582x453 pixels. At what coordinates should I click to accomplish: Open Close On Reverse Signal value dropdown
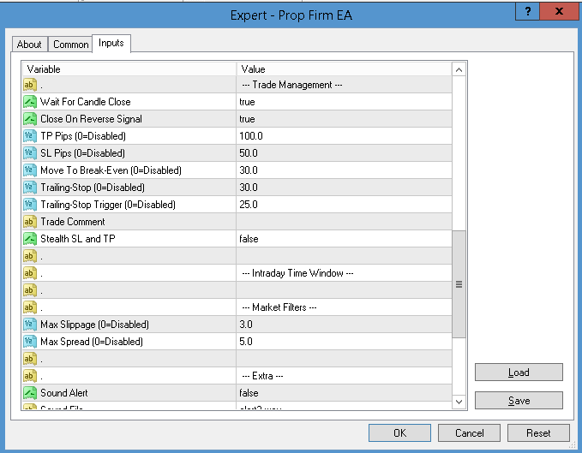(x=343, y=119)
